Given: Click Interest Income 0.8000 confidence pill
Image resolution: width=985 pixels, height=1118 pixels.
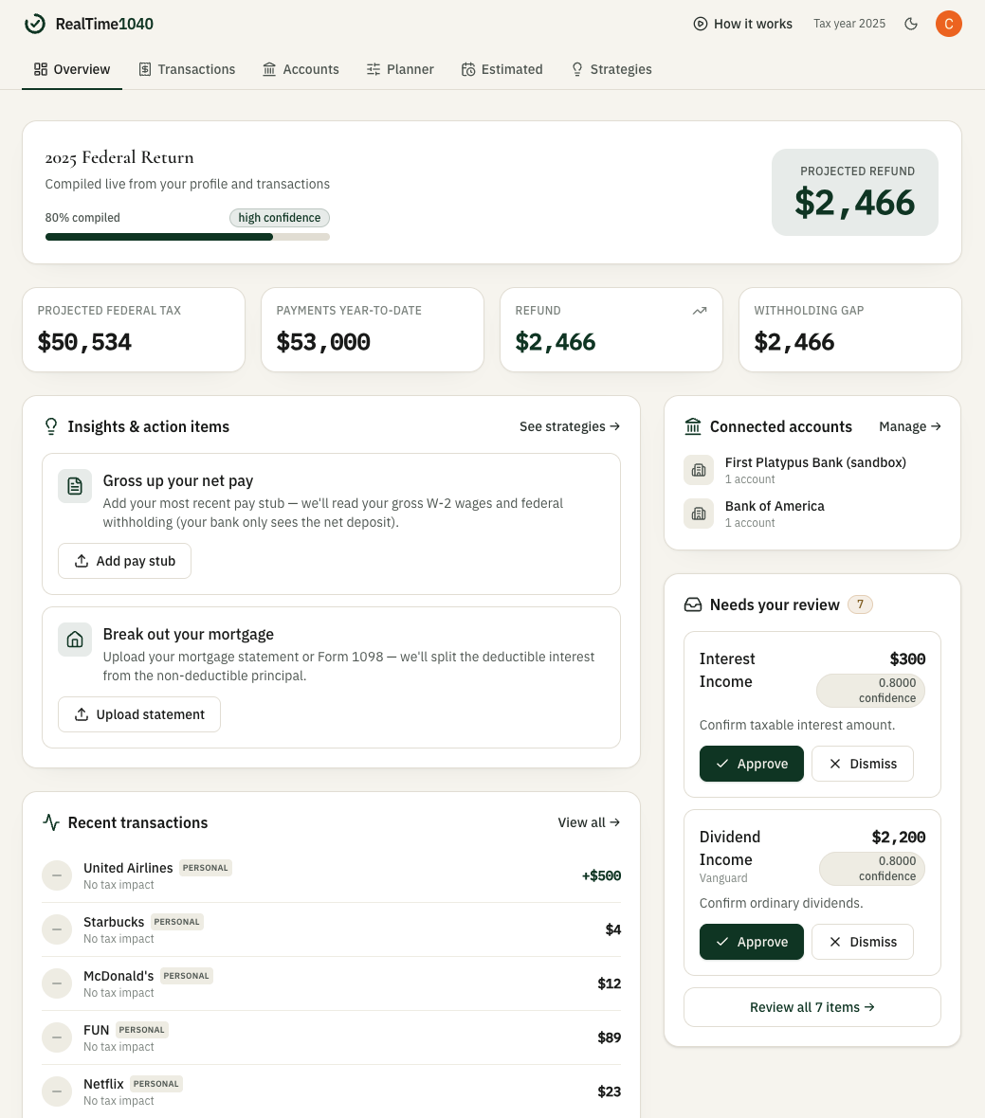Looking at the screenshot, I should [871, 690].
